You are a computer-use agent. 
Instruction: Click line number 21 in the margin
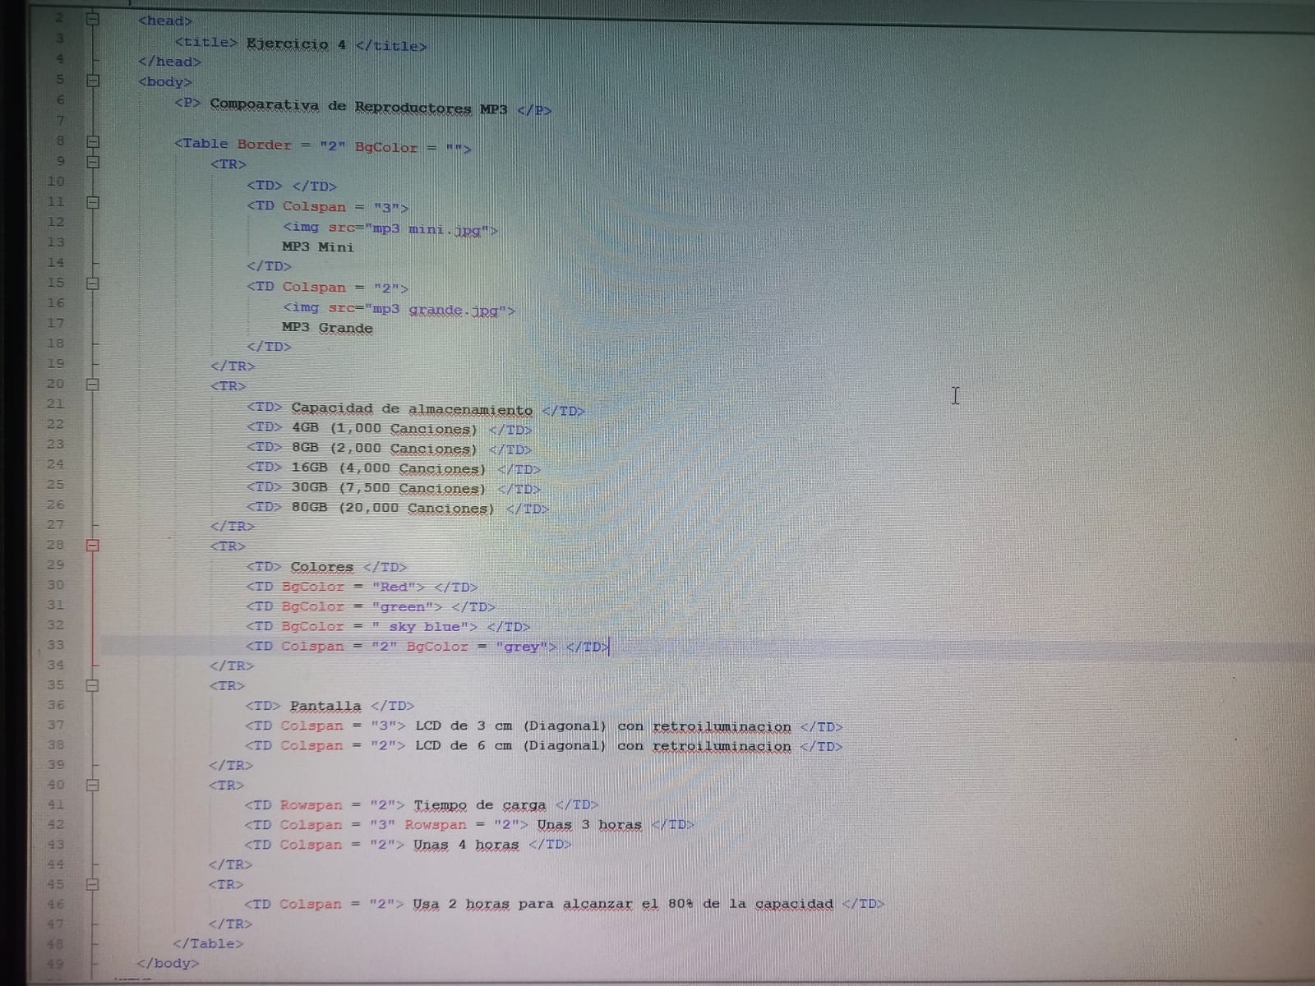pyautogui.click(x=55, y=403)
